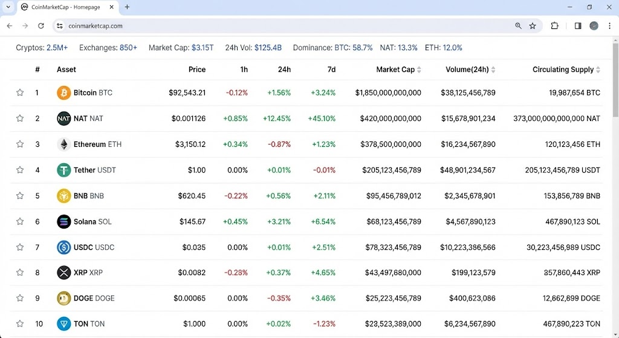This screenshot has height=338, width=619.
Task: Add Solana to watchlist star
Action: pos(20,221)
